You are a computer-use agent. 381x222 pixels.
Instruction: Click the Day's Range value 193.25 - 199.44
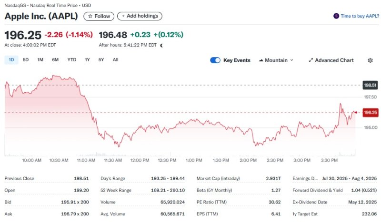pyautogui.click(x=168, y=178)
